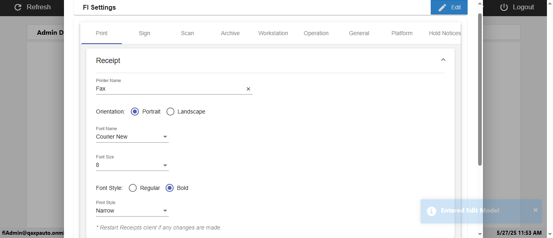Select Landscape orientation radio button

point(170,112)
